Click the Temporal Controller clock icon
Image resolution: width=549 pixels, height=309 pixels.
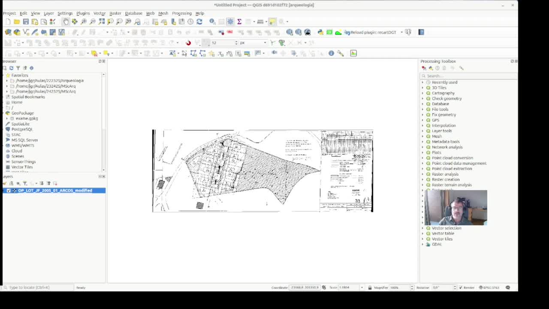point(190,21)
